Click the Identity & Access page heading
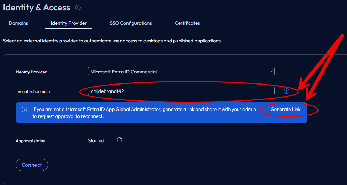This screenshot has width=347, height=185. 36,7
